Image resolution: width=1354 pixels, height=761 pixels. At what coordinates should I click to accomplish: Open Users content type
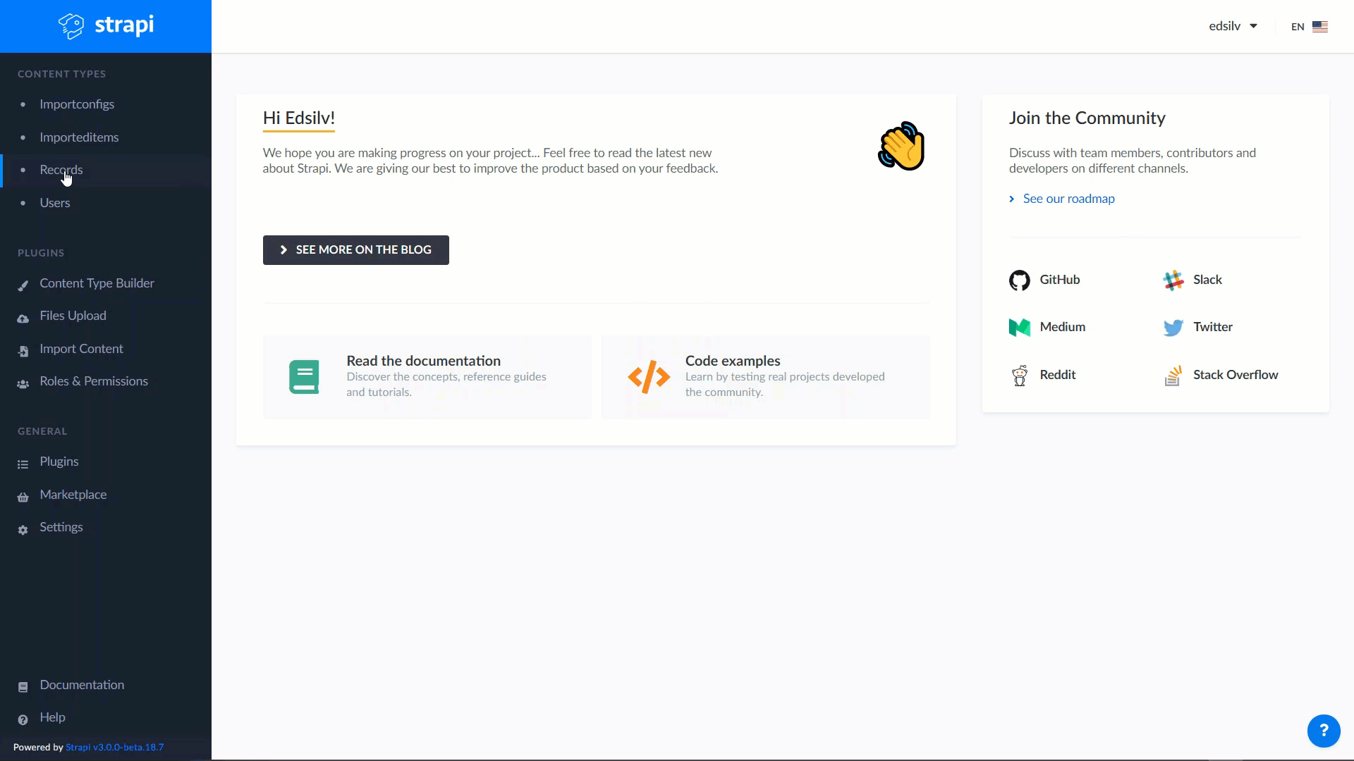tap(106, 203)
